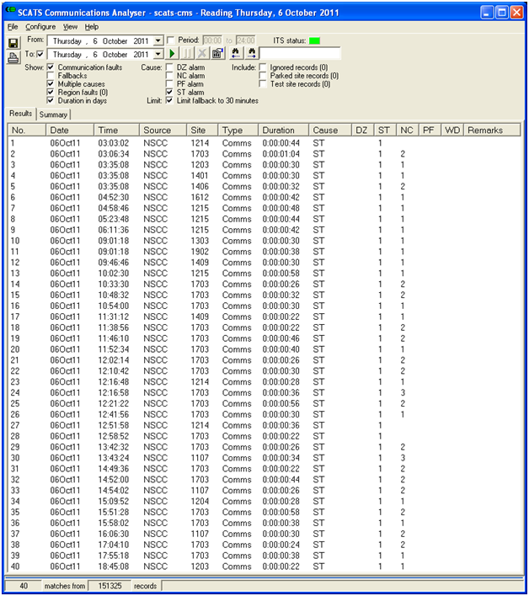This screenshot has height=596, width=529.
Task: Sort by the Date column header
Action: pyautogui.click(x=70, y=130)
